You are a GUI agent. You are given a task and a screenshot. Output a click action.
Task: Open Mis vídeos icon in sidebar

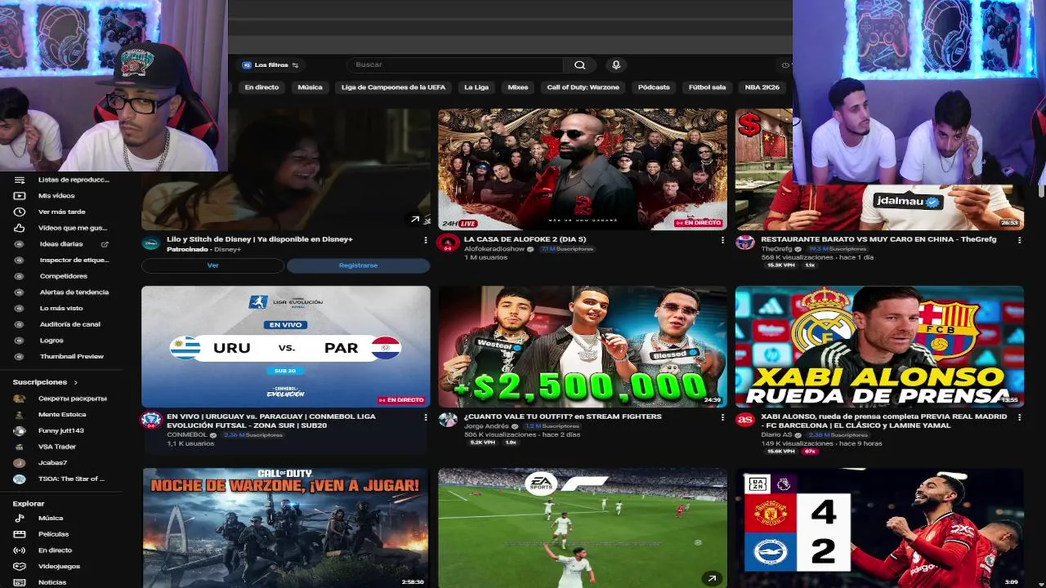point(20,196)
